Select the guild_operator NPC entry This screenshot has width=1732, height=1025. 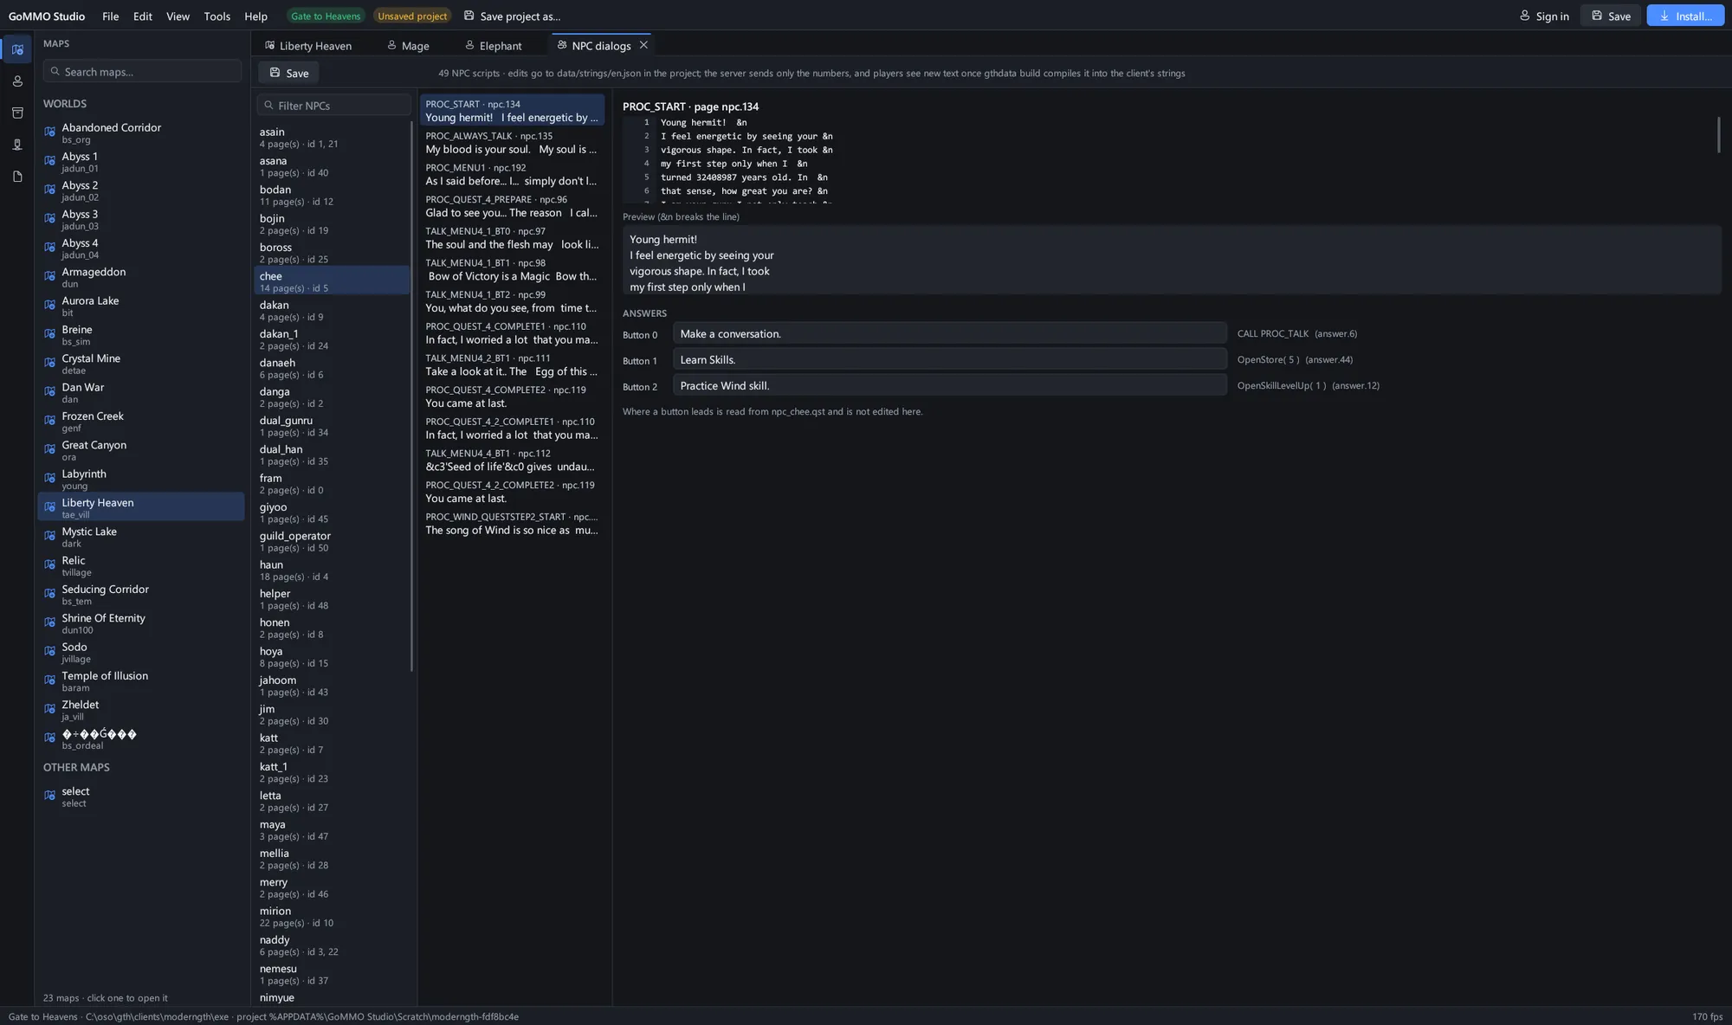(332, 541)
